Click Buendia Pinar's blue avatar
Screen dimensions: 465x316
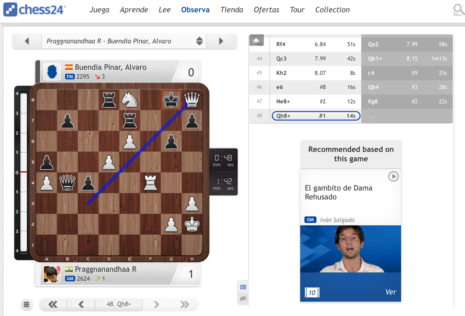point(52,72)
